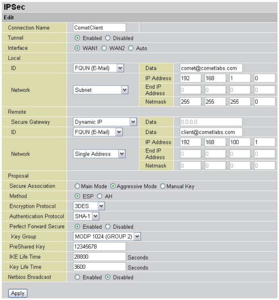Open Remote ID FQUN dropdown
279x300 pixels.
point(98,132)
